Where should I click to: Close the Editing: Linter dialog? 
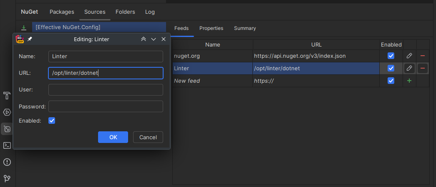(x=164, y=39)
